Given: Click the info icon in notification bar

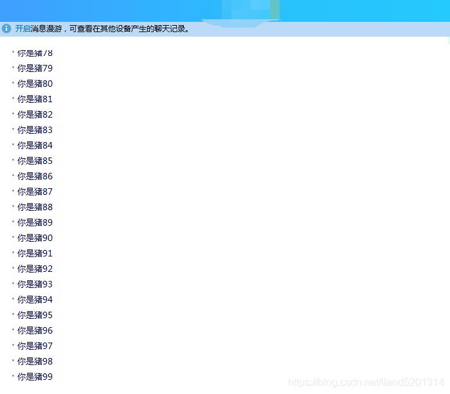Looking at the screenshot, I should coord(6,29).
